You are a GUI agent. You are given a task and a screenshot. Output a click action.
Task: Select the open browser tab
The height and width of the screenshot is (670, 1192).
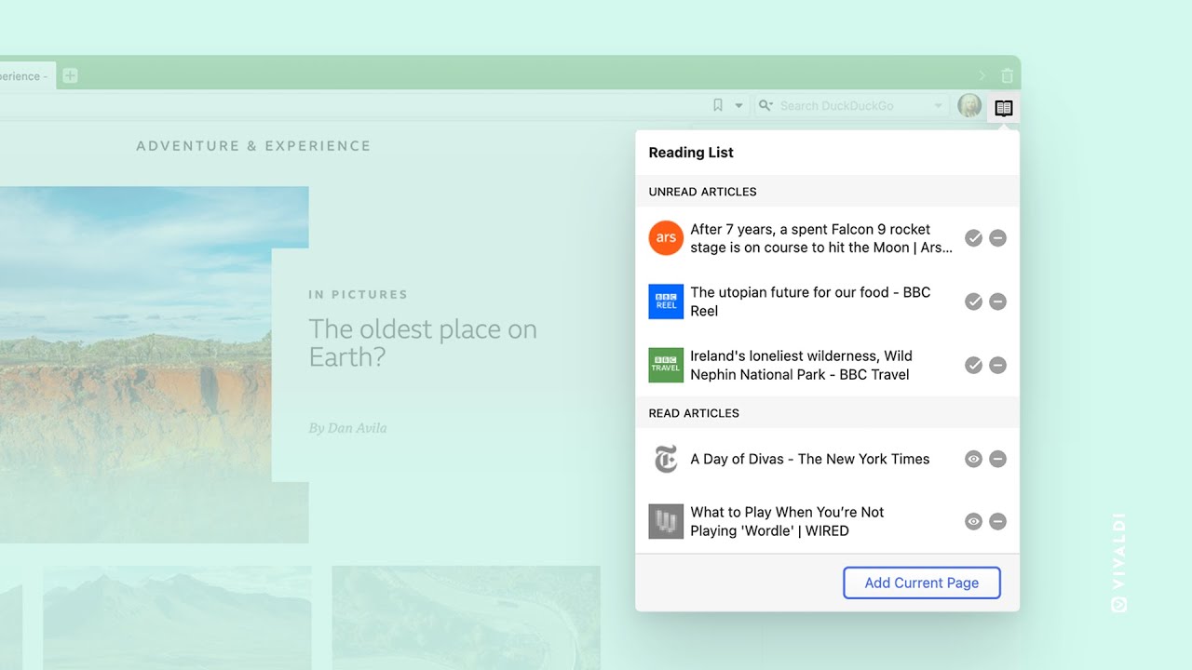26,76
